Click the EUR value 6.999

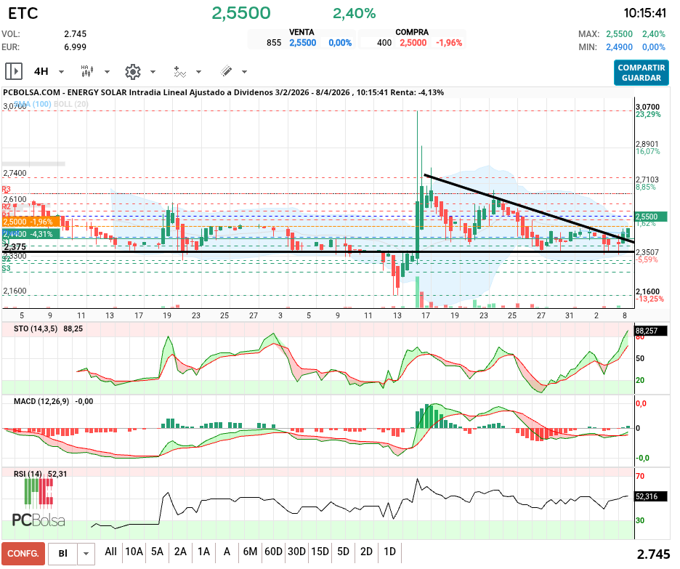tap(75, 47)
